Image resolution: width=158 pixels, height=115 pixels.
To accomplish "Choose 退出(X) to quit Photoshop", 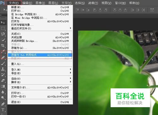I will [40, 102].
